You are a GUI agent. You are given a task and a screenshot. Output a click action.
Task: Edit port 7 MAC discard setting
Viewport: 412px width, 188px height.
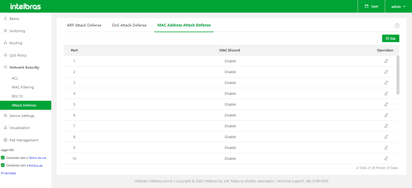386,126
